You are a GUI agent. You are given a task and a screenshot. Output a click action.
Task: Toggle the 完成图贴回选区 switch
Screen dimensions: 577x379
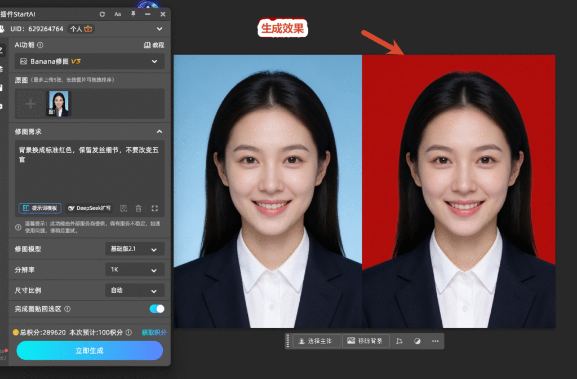tap(157, 309)
